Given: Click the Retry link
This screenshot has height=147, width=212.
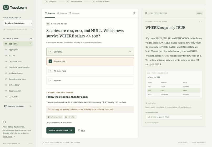Looking at the screenshot, I should [83, 130].
